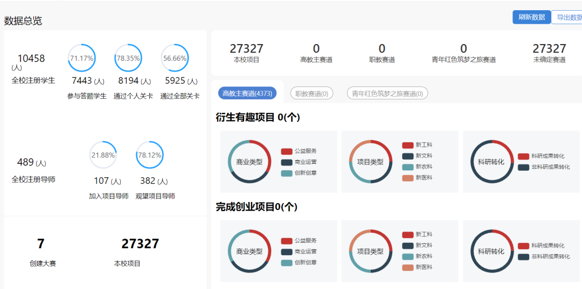Switch to 高教主赛道(4373) tab

(x=247, y=93)
